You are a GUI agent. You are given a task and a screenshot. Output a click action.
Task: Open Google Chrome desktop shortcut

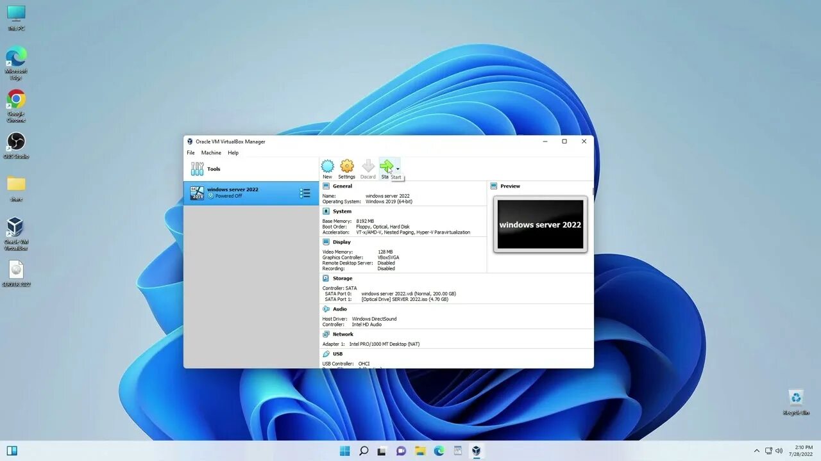coord(16,106)
